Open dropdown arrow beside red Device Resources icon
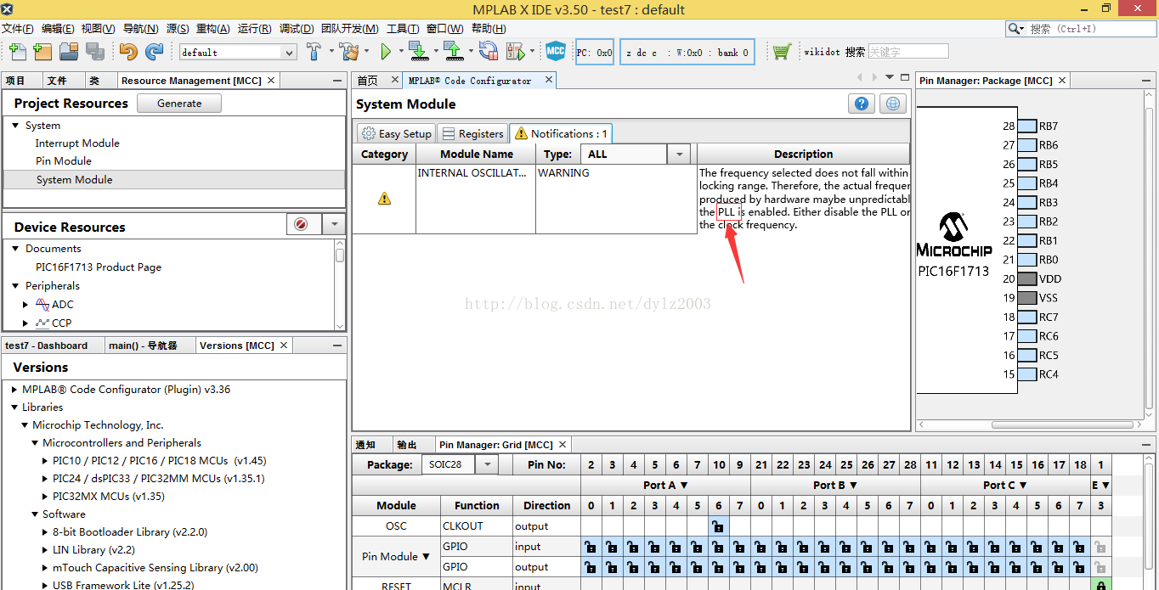The width and height of the screenshot is (1159, 590). [334, 224]
